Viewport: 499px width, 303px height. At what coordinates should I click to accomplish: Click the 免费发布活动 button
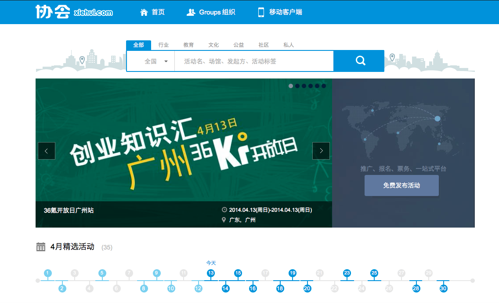click(401, 185)
